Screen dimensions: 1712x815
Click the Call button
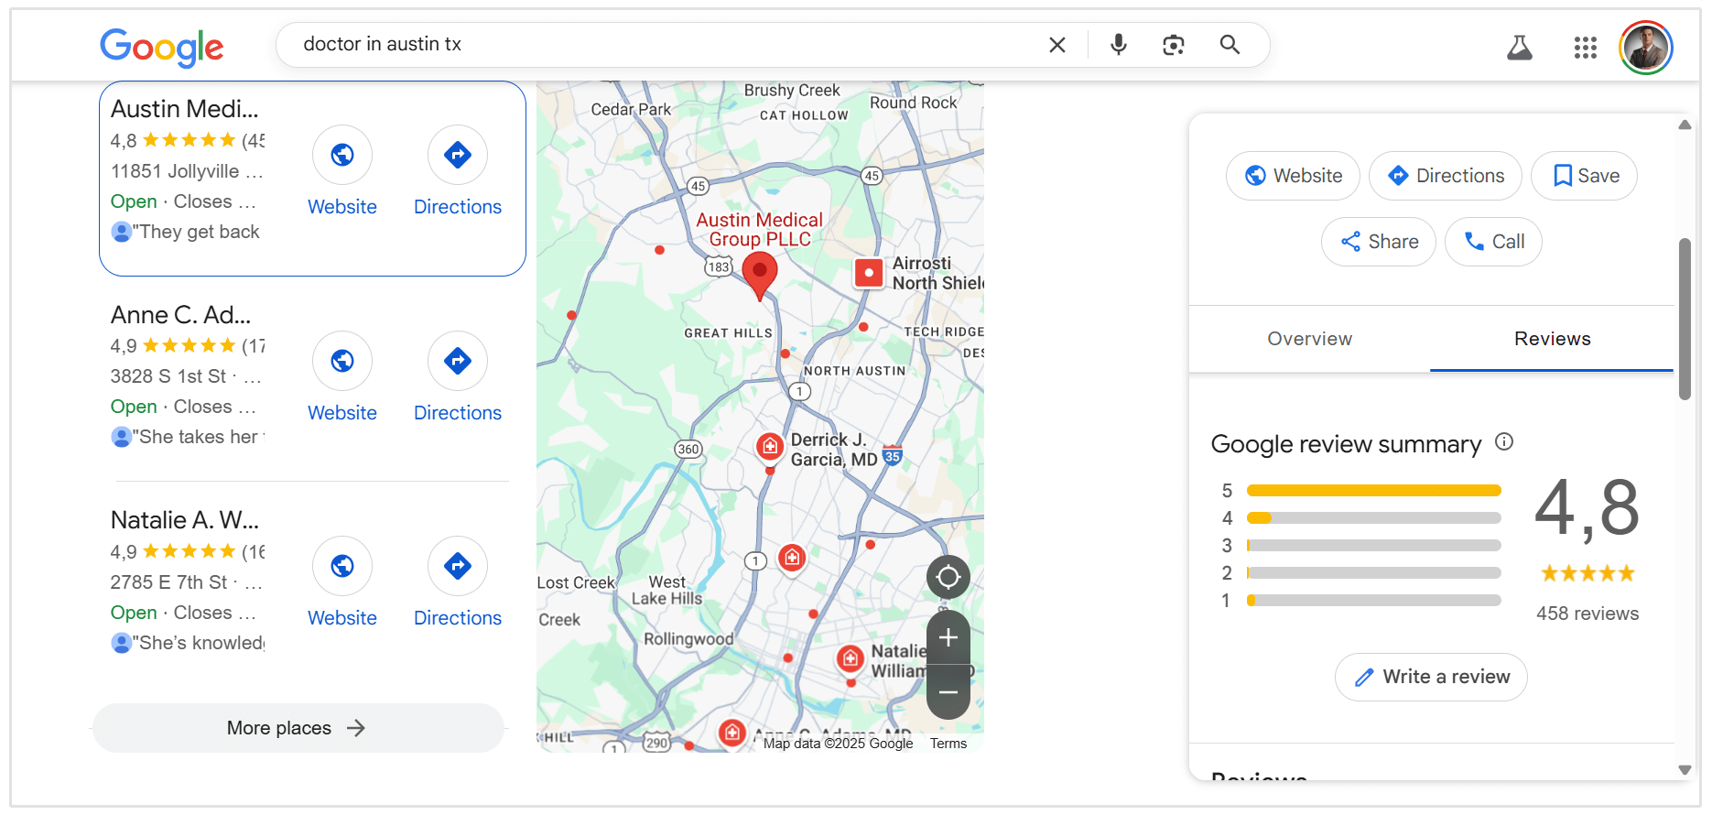click(x=1493, y=242)
